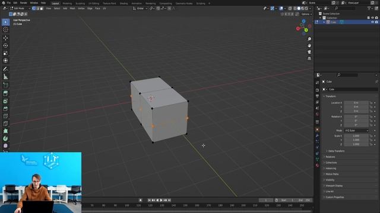This screenshot has width=380, height=213.
Task: Select the Transform tool
Action: pyautogui.click(x=5, y=60)
